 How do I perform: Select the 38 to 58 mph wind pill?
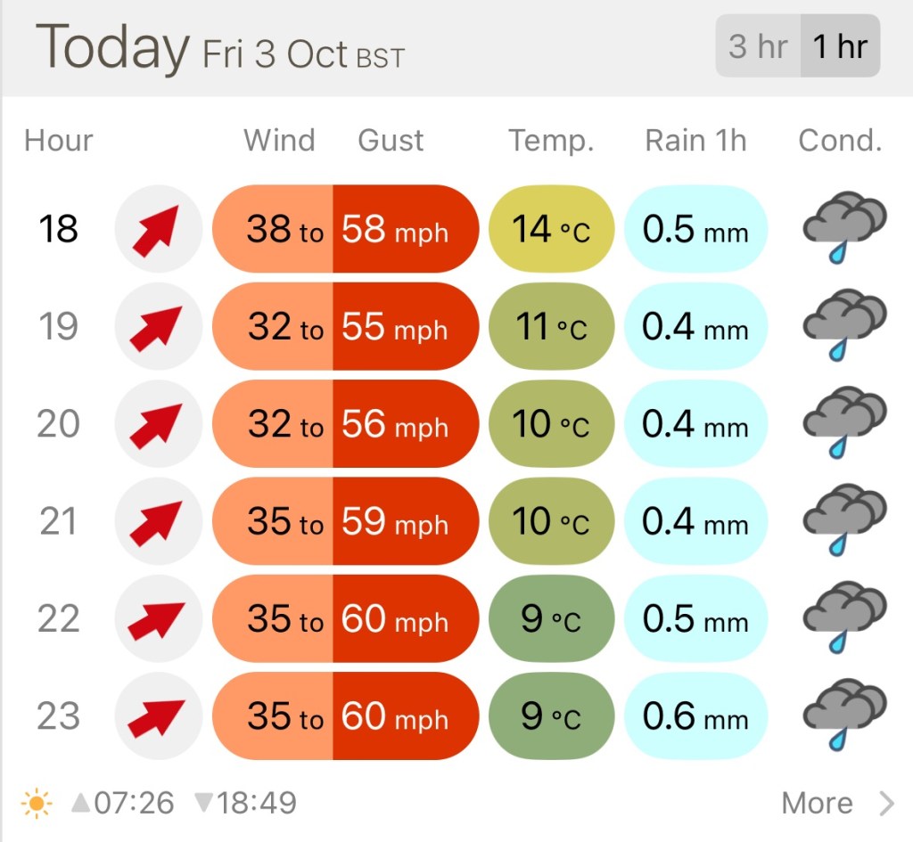tap(346, 229)
